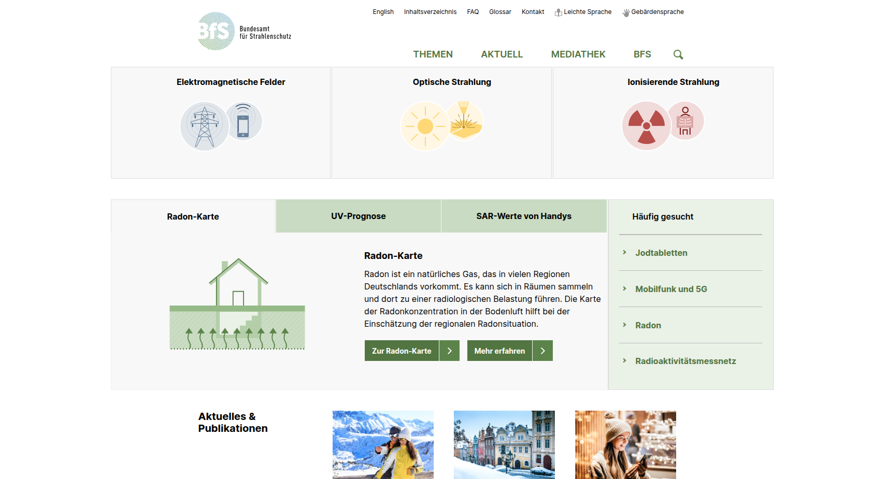The image size is (887, 479).
Task: Click the X-ray person icon
Action: pos(685,121)
